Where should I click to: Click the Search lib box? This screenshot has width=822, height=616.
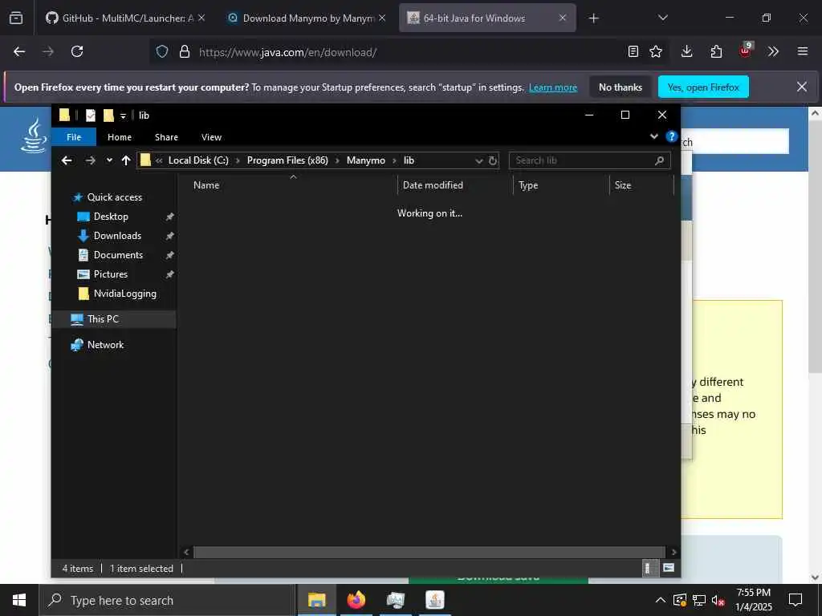589,160
